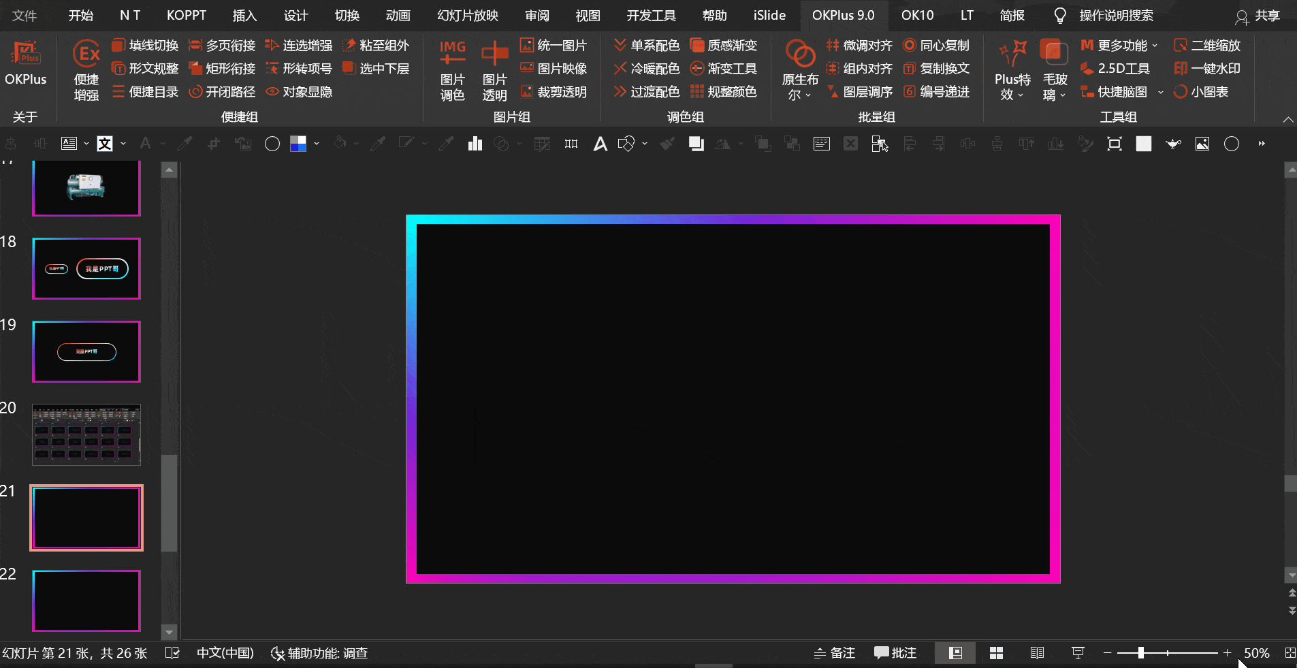Open the OK10 tab

point(917,15)
